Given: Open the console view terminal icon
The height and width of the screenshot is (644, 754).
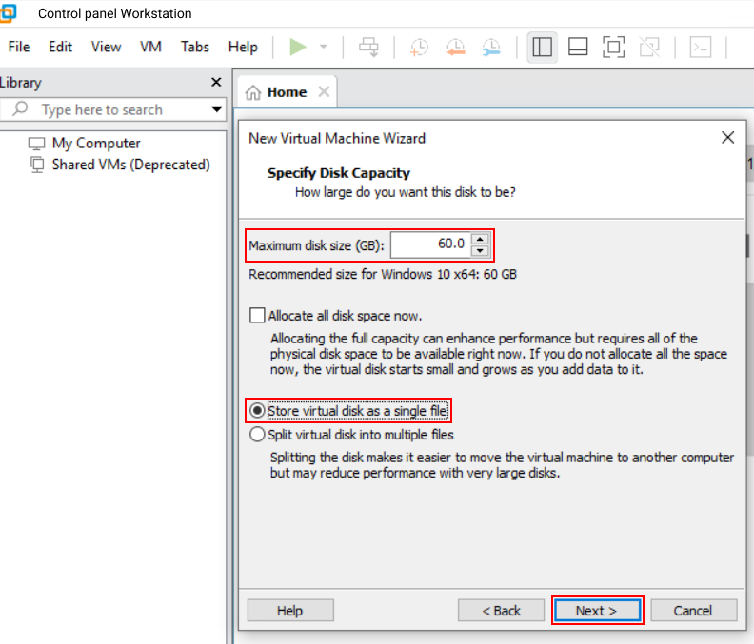Looking at the screenshot, I should pos(701,47).
